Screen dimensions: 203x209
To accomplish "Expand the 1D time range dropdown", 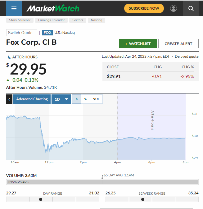I will (61, 99).
